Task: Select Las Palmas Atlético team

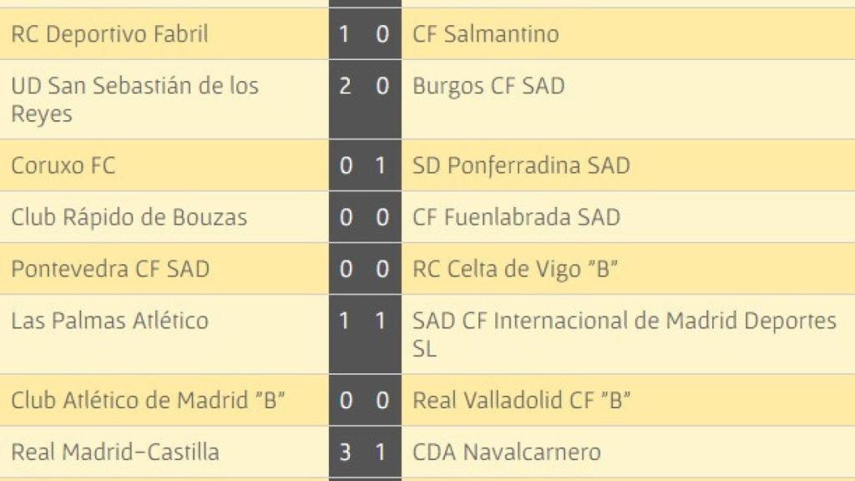Action: click(x=109, y=321)
